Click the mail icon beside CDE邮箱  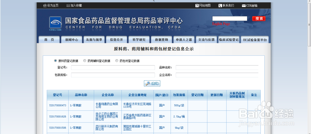click(x=244, y=6)
